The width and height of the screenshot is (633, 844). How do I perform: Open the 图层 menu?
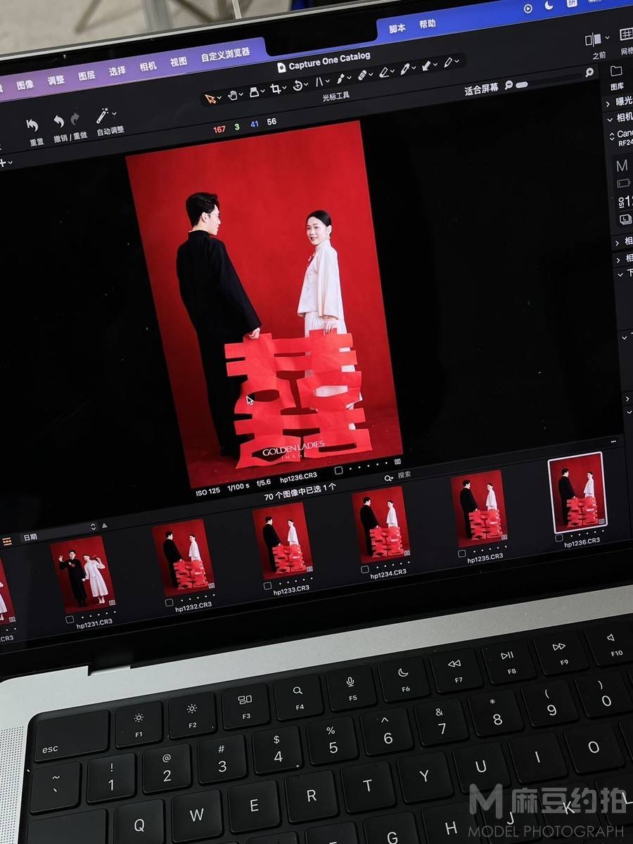tap(87, 75)
